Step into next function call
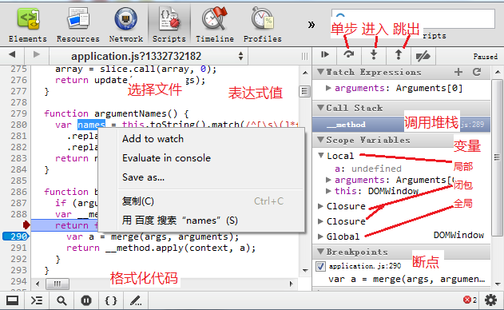 [374, 55]
